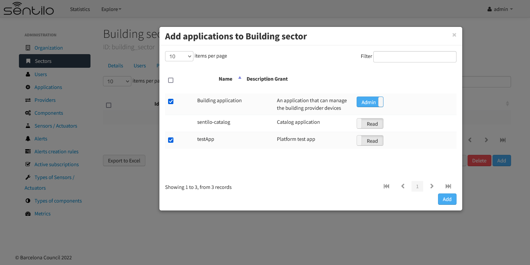Image resolution: width=530 pixels, height=265 pixels.
Task: Switch to the Details tab
Action: (115, 65)
